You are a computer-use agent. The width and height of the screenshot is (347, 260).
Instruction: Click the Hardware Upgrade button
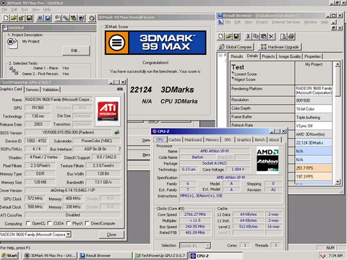tap(280, 47)
